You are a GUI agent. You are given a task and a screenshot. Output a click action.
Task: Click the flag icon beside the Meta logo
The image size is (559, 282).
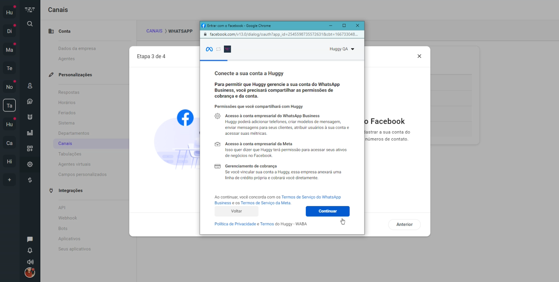[x=218, y=49]
